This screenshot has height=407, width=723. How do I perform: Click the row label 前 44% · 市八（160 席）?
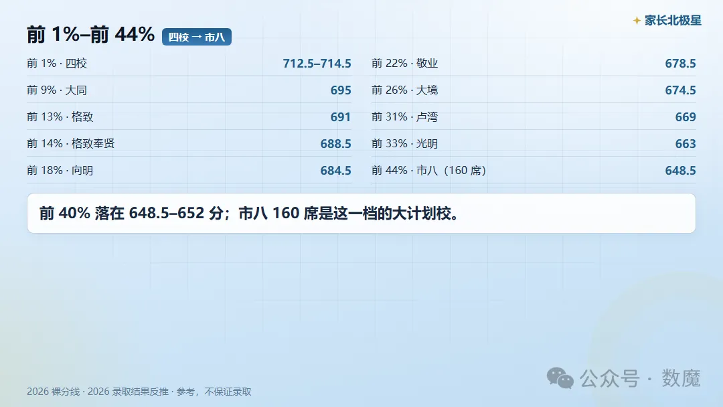[x=429, y=170]
